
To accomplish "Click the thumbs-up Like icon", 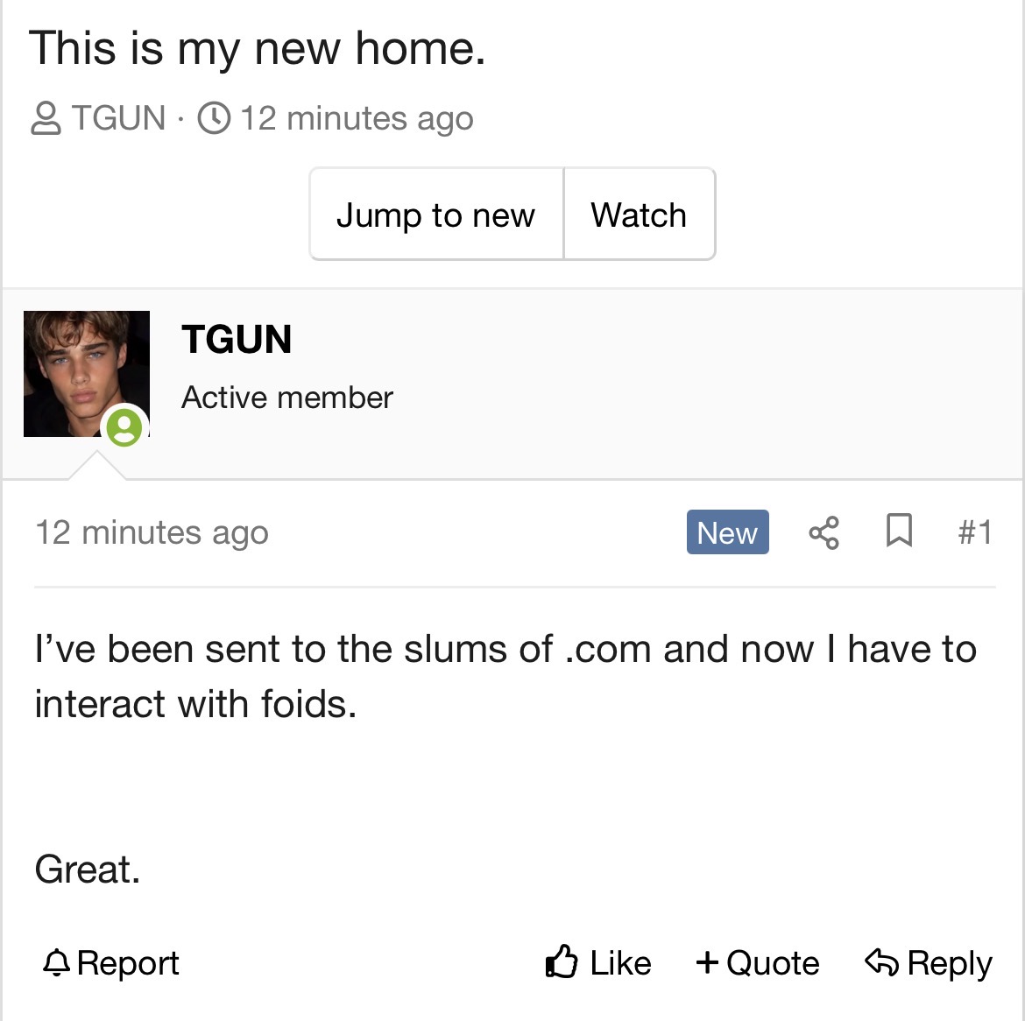I will [562, 961].
